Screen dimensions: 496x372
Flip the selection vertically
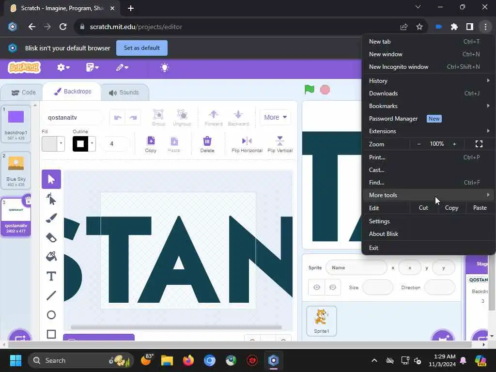coord(280,144)
